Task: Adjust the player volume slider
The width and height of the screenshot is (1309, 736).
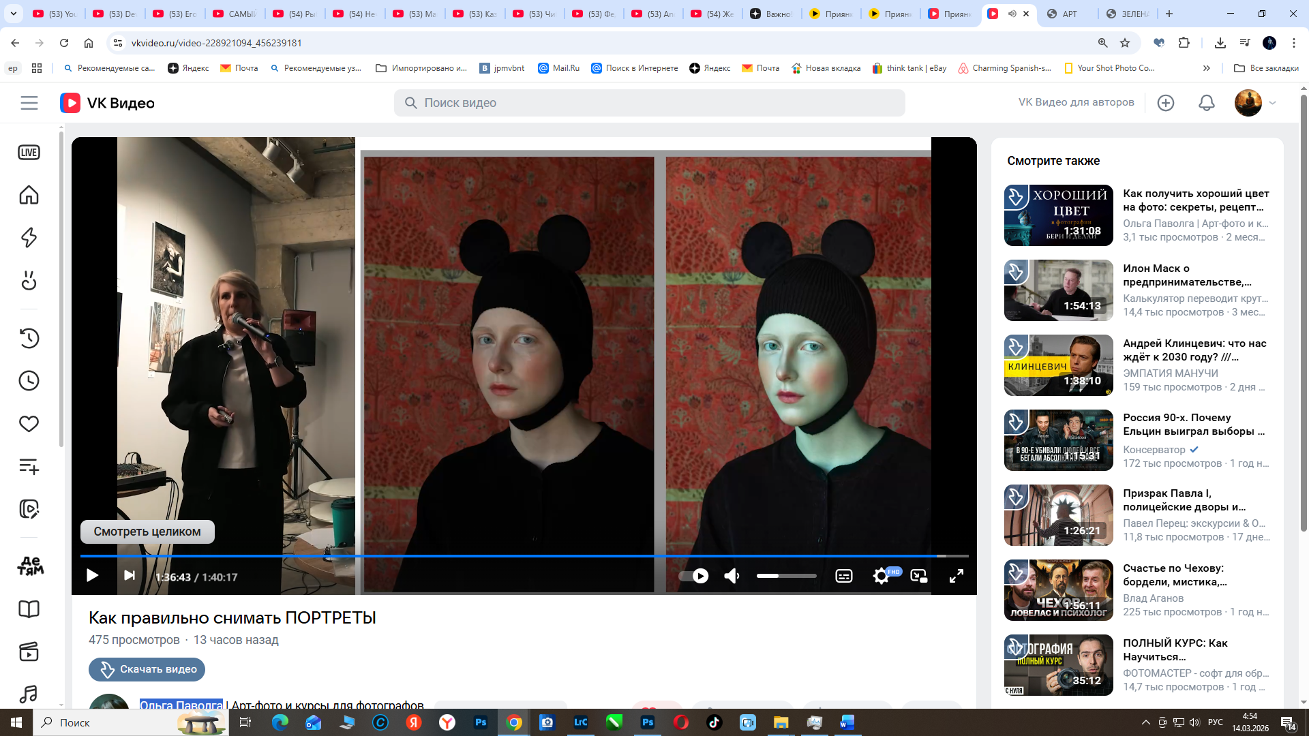Action: [785, 577]
